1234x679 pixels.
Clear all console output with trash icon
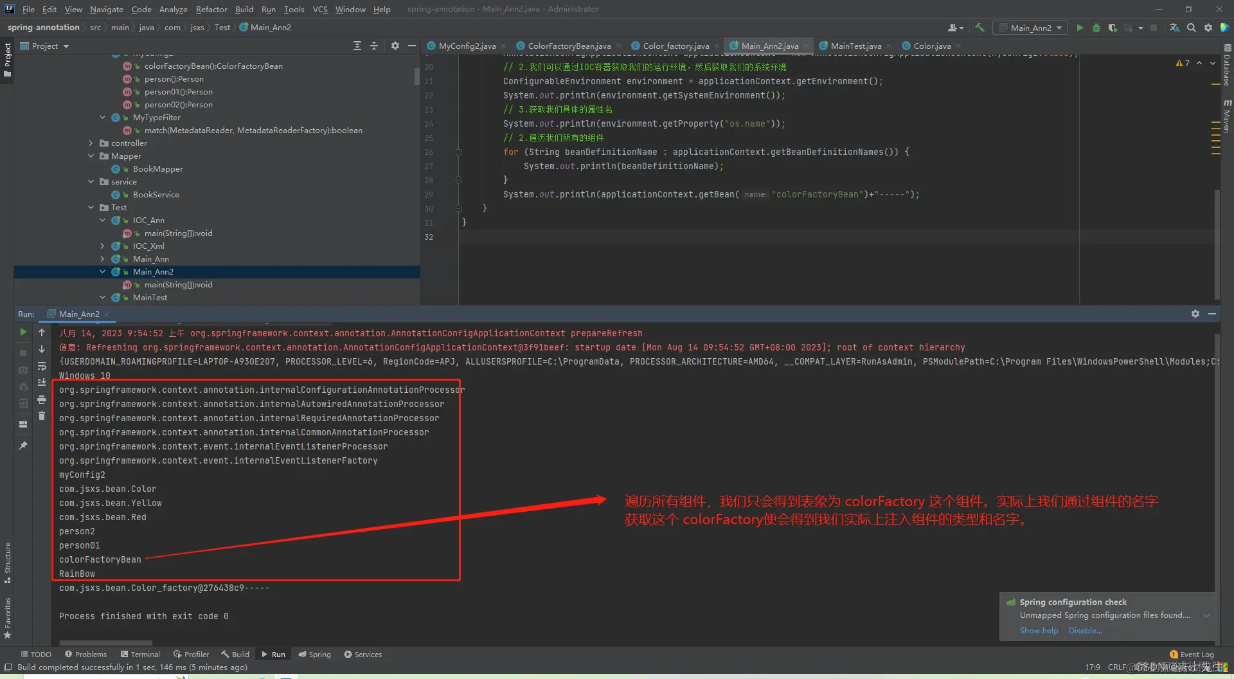[42, 416]
